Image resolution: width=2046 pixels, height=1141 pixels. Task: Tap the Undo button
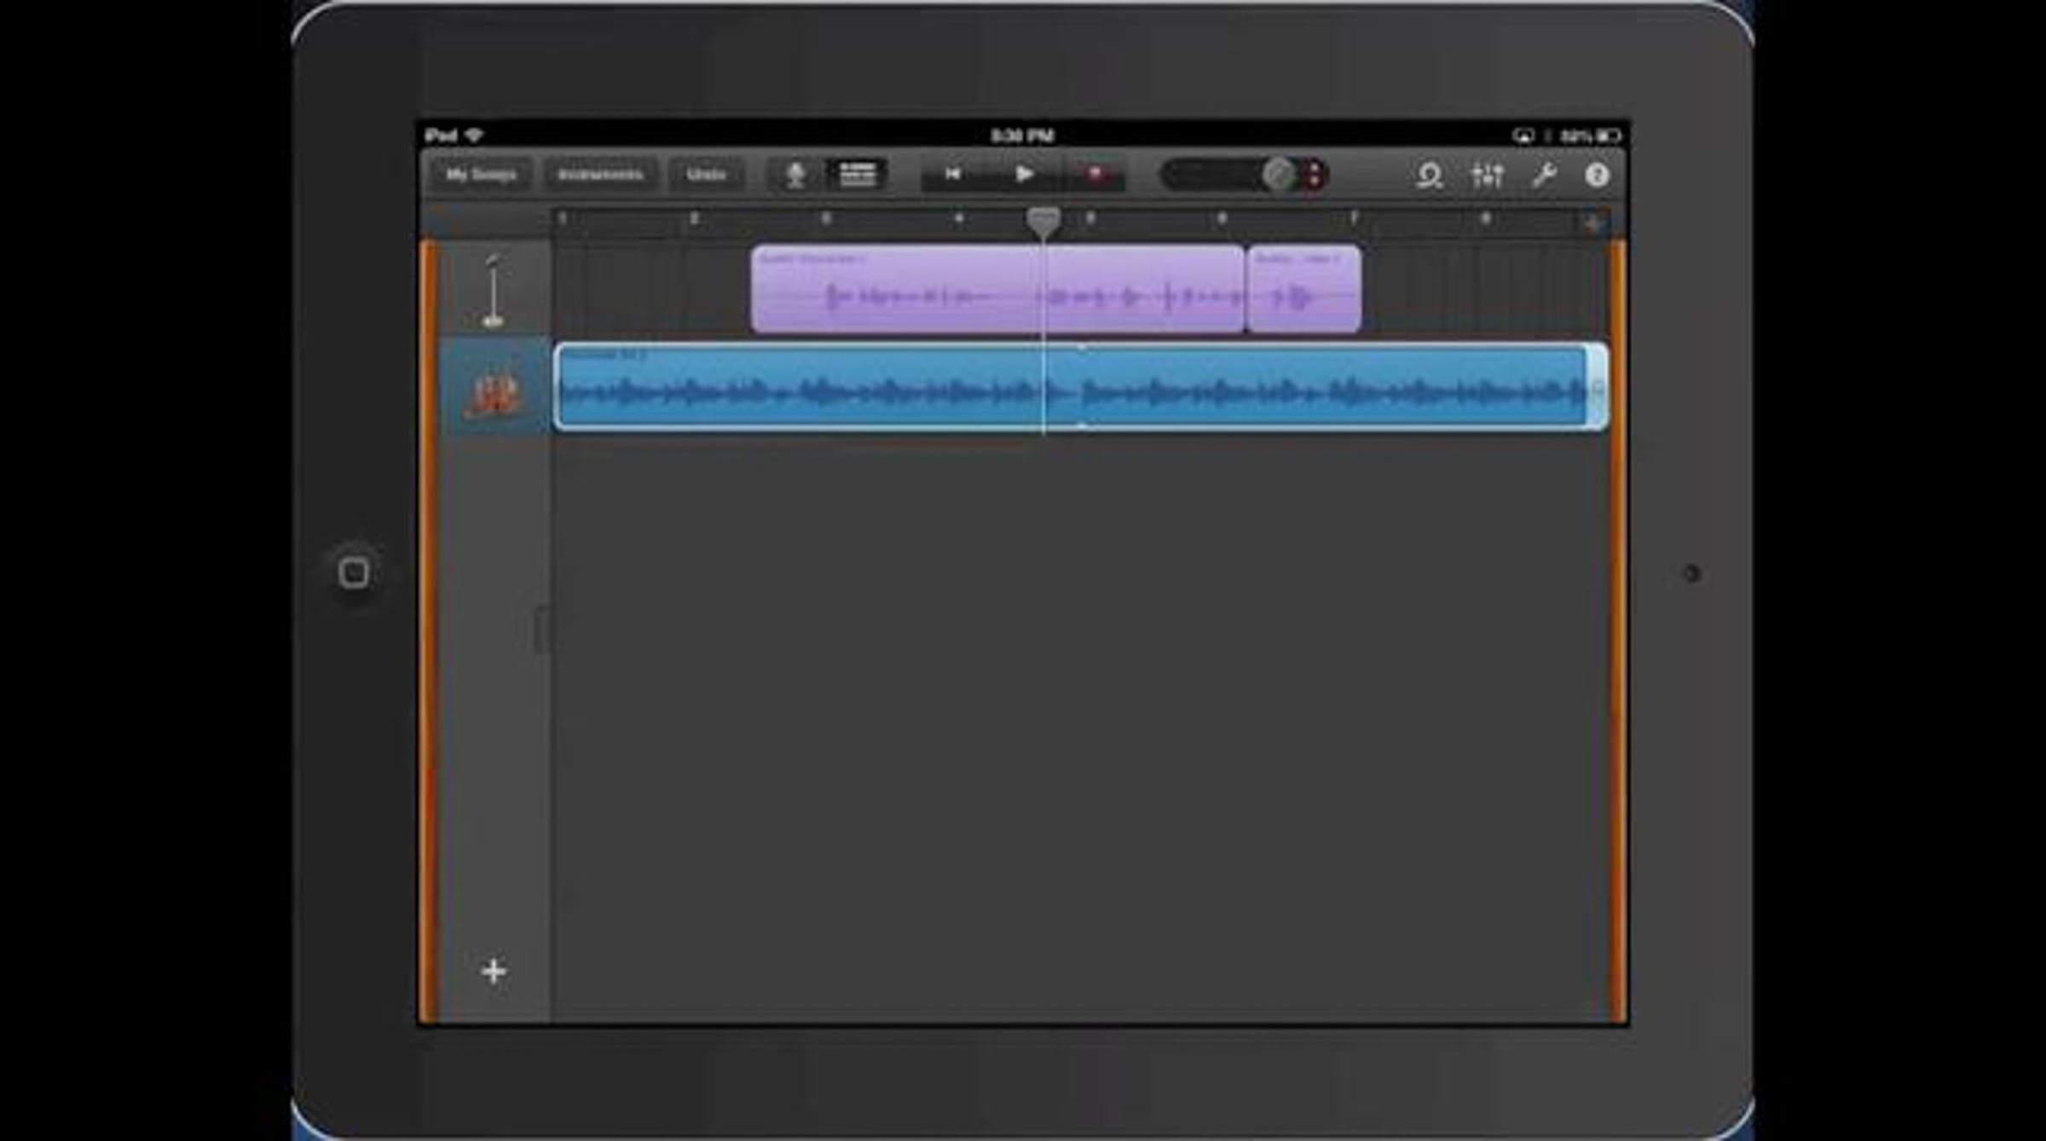click(x=706, y=175)
